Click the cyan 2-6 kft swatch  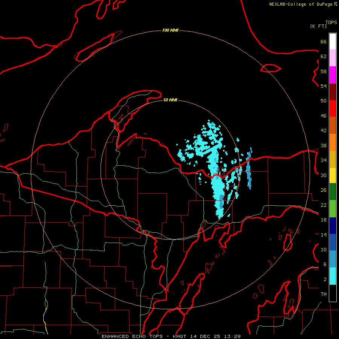point(333,276)
